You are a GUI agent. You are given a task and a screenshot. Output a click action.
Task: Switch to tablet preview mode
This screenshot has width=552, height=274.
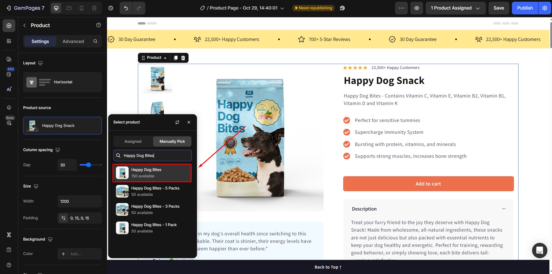pos(69,8)
